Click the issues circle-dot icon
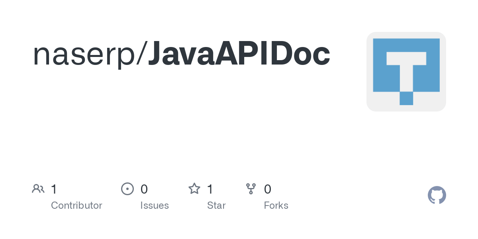478x239 pixels. coord(127,189)
